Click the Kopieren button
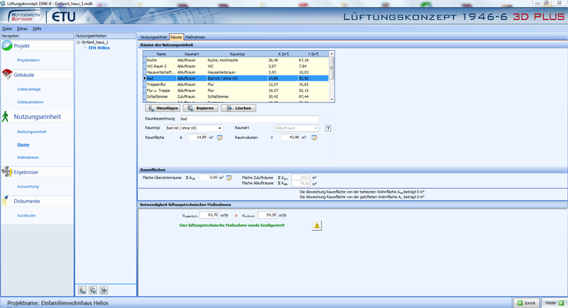Viewport: 568px width, 308px height. click(x=201, y=108)
